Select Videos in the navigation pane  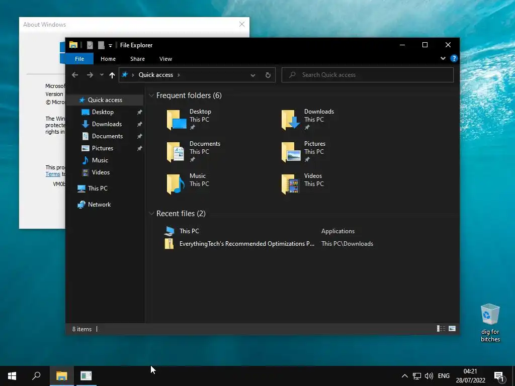(101, 172)
